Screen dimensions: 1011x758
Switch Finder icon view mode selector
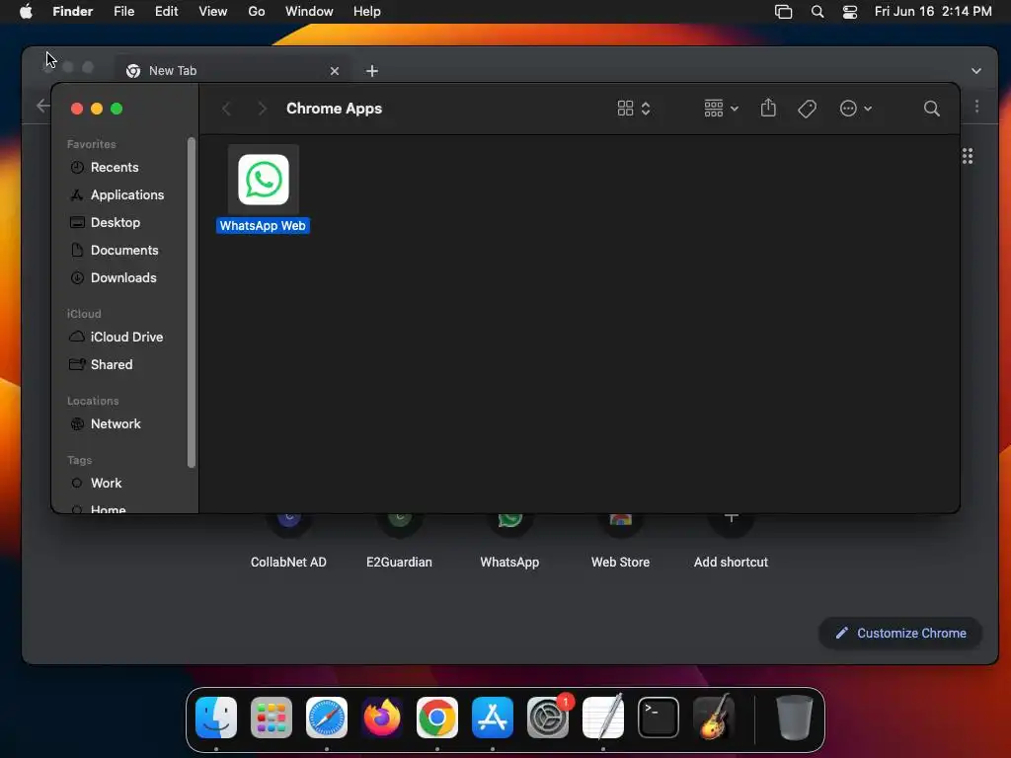tap(634, 109)
